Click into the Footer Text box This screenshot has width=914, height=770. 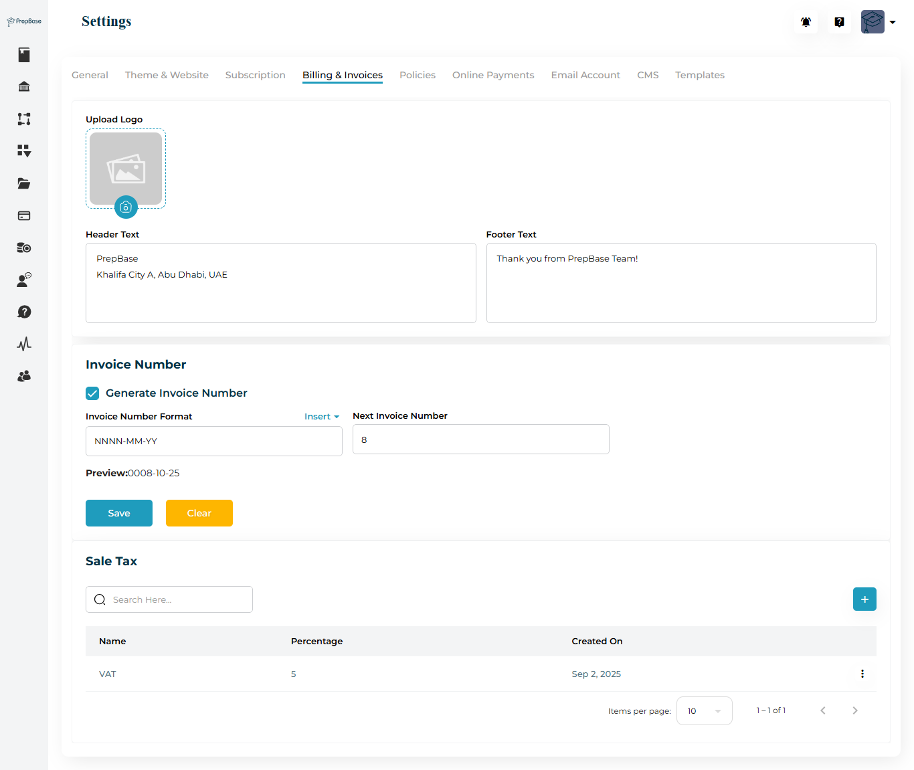click(x=680, y=283)
